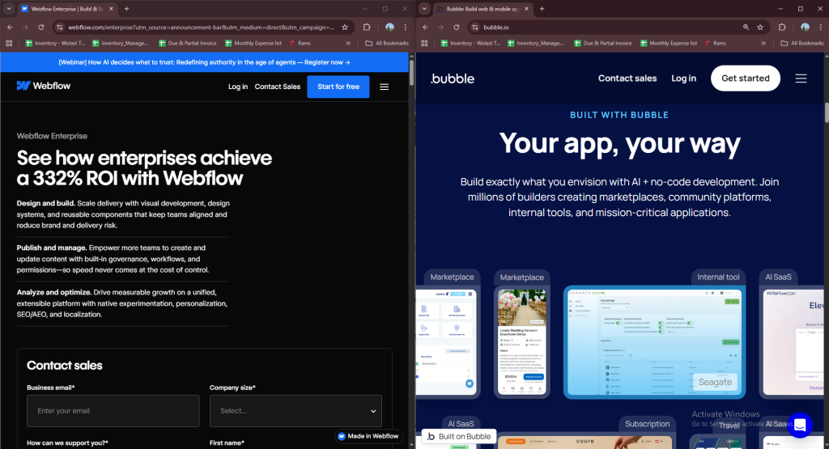View site information icon in Webflow address bar
The image size is (829, 449).
[x=60, y=27]
